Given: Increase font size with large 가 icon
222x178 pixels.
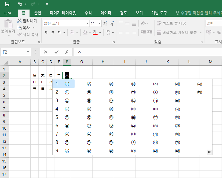Looking at the screenshot, I should 105,24.
